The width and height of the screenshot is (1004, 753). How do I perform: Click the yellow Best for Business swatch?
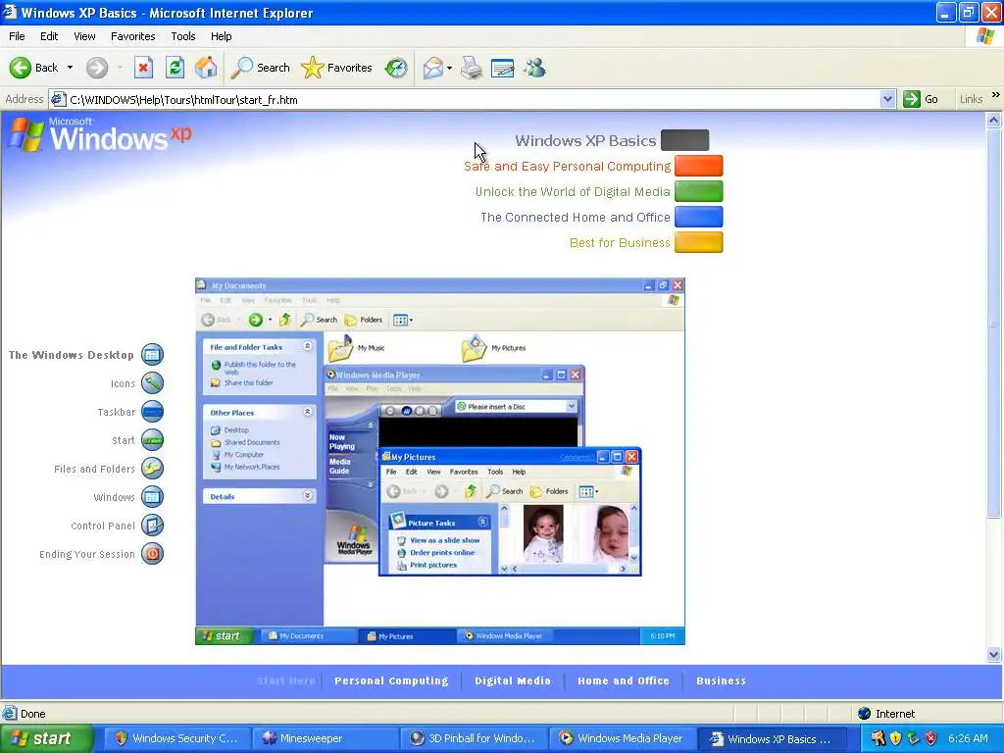698,242
